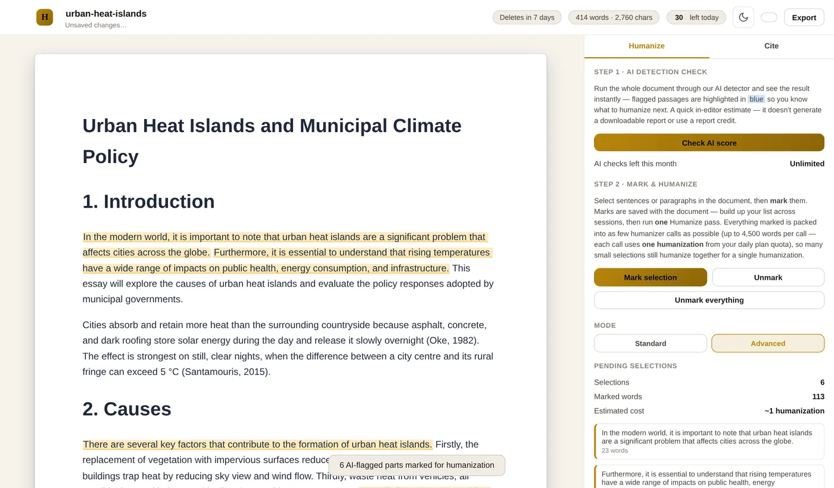The height and width of the screenshot is (488, 834).
Task: Click the Unmark button
Action: pyautogui.click(x=768, y=277)
